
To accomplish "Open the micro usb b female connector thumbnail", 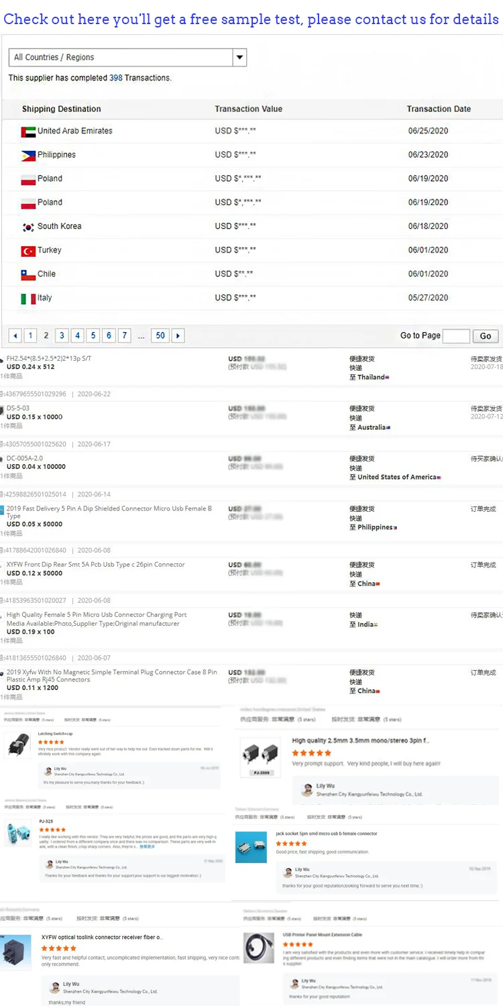I will [x=251, y=847].
